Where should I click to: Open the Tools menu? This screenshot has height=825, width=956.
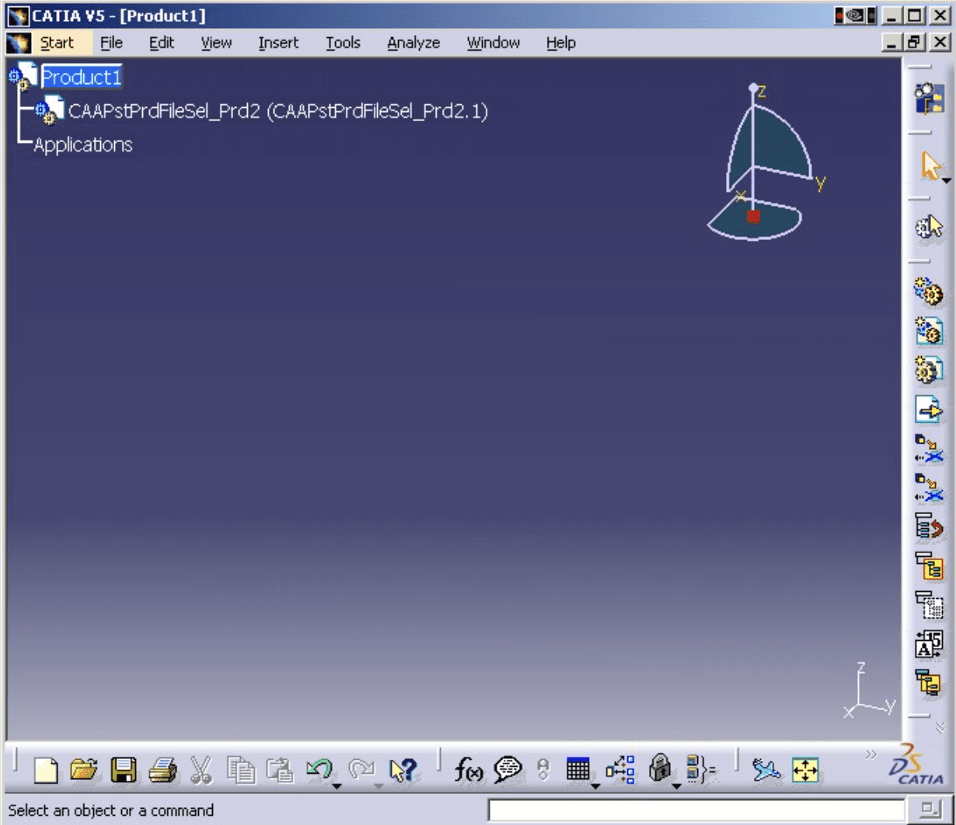[x=343, y=43]
